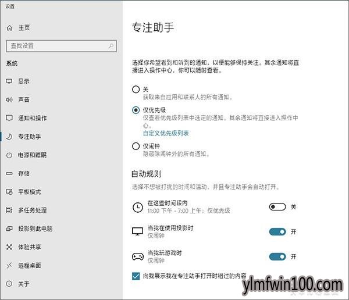Viewport: 349px width, 300px height.
Task: Turn on the 在这些时间段内 toggle
Action: 277,207
